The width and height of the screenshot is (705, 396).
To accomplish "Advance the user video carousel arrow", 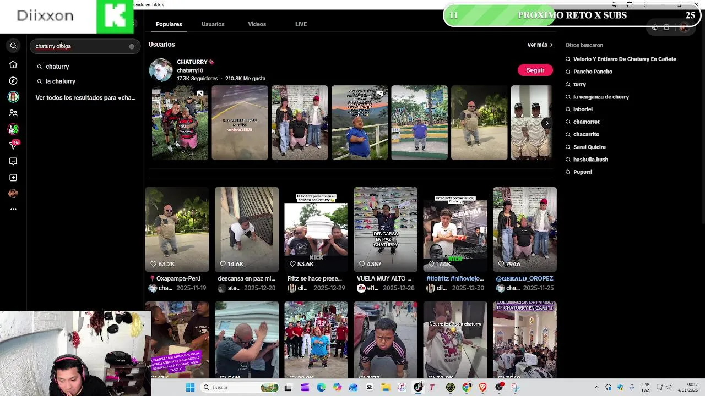I will pos(546,123).
